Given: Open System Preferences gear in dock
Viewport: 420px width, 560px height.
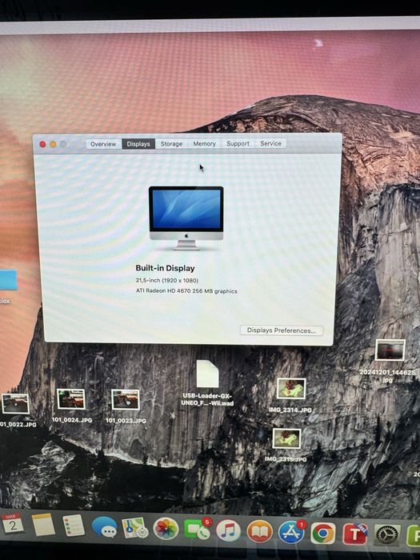Looking at the screenshot, I should pos(387,535).
